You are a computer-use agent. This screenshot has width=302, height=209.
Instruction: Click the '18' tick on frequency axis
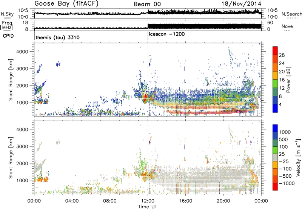25,23
